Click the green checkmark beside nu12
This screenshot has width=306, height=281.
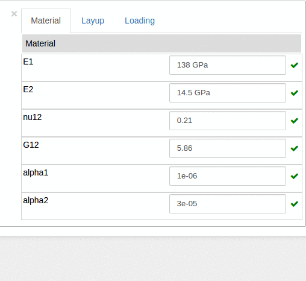click(295, 121)
